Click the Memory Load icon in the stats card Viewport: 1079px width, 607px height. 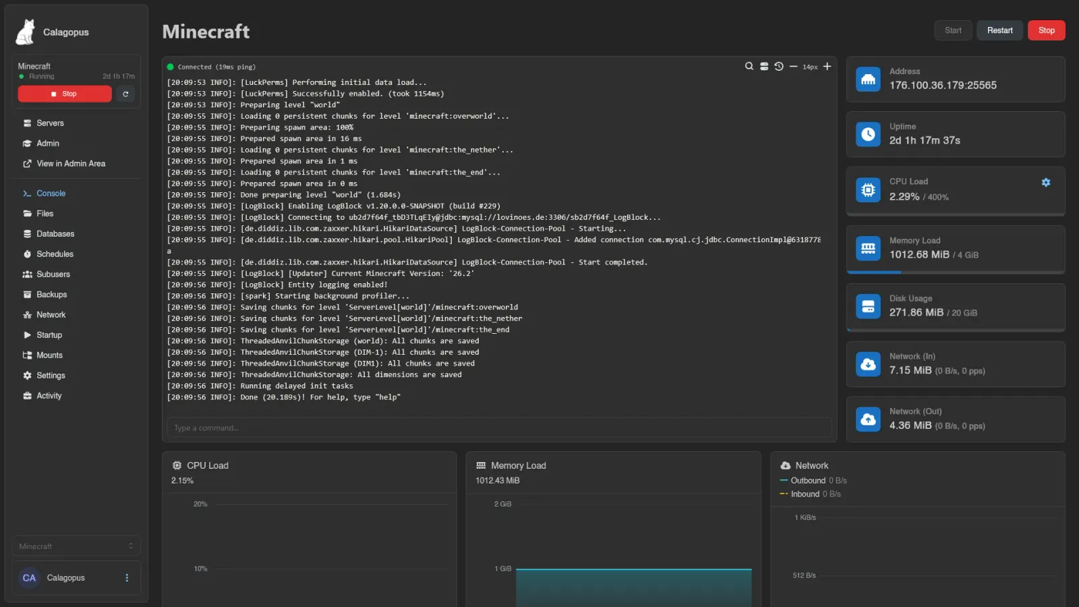[x=868, y=248]
